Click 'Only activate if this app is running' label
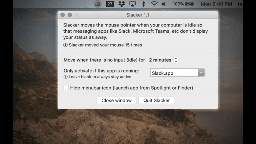This screenshot has width=256, height=144. pyautogui.click(x=102, y=71)
